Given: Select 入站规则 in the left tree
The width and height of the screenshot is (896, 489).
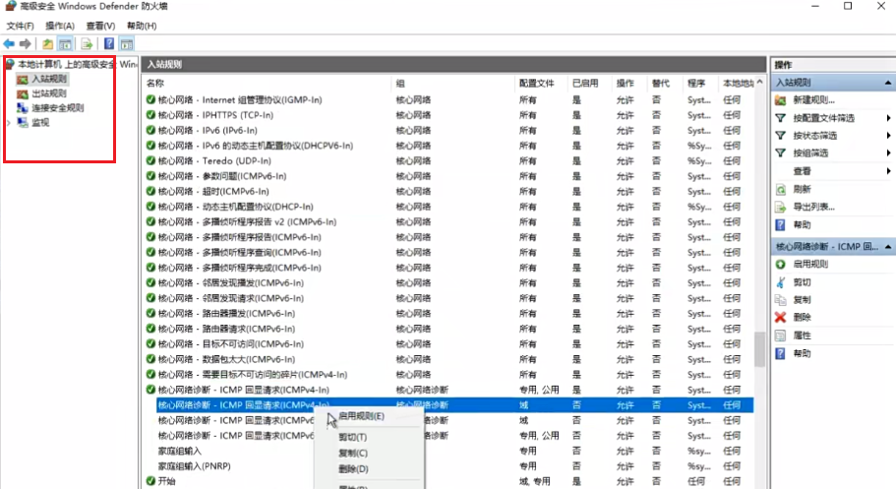Looking at the screenshot, I should coord(49,79).
